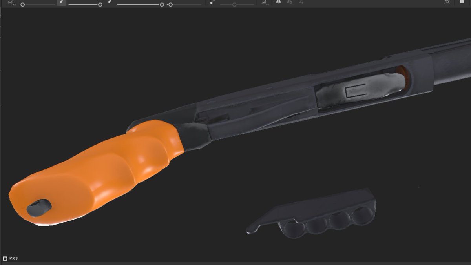Toggle the symmetry icon

278,2
